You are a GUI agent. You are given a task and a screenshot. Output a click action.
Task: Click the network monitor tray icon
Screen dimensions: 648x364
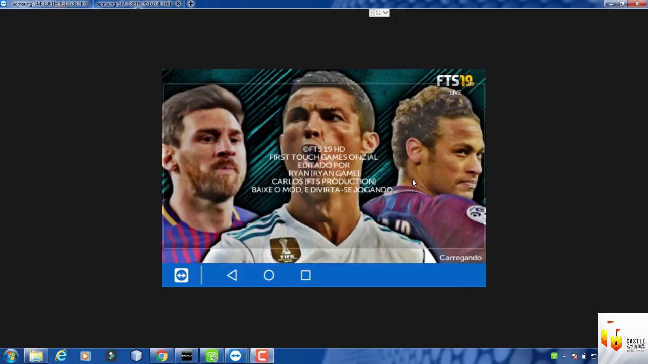(x=593, y=356)
